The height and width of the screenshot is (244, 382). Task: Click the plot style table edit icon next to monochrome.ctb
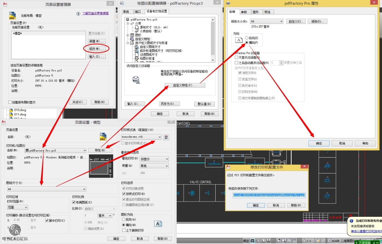click(166, 137)
